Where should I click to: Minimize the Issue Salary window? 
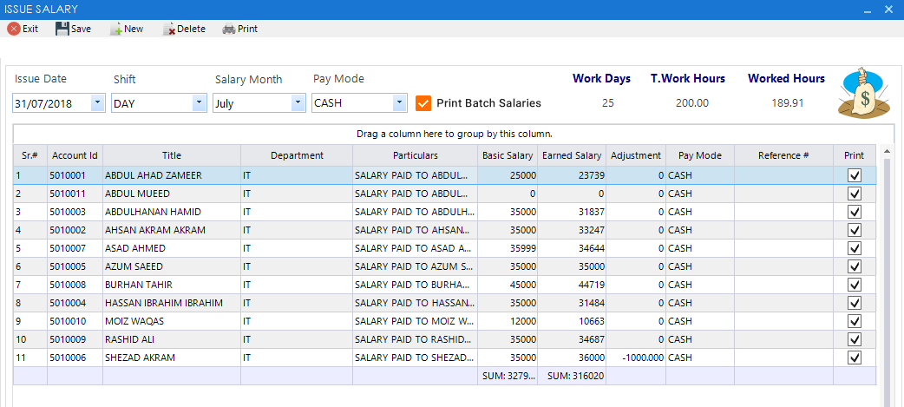[x=867, y=10]
